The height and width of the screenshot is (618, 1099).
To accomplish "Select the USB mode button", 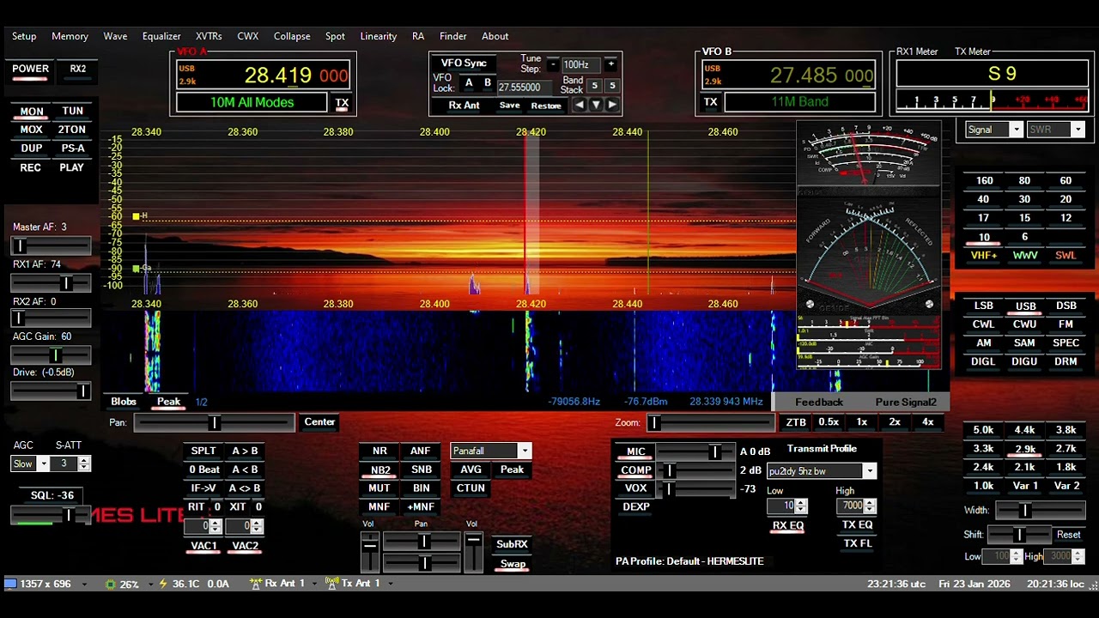I will pyautogui.click(x=1025, y=306).
